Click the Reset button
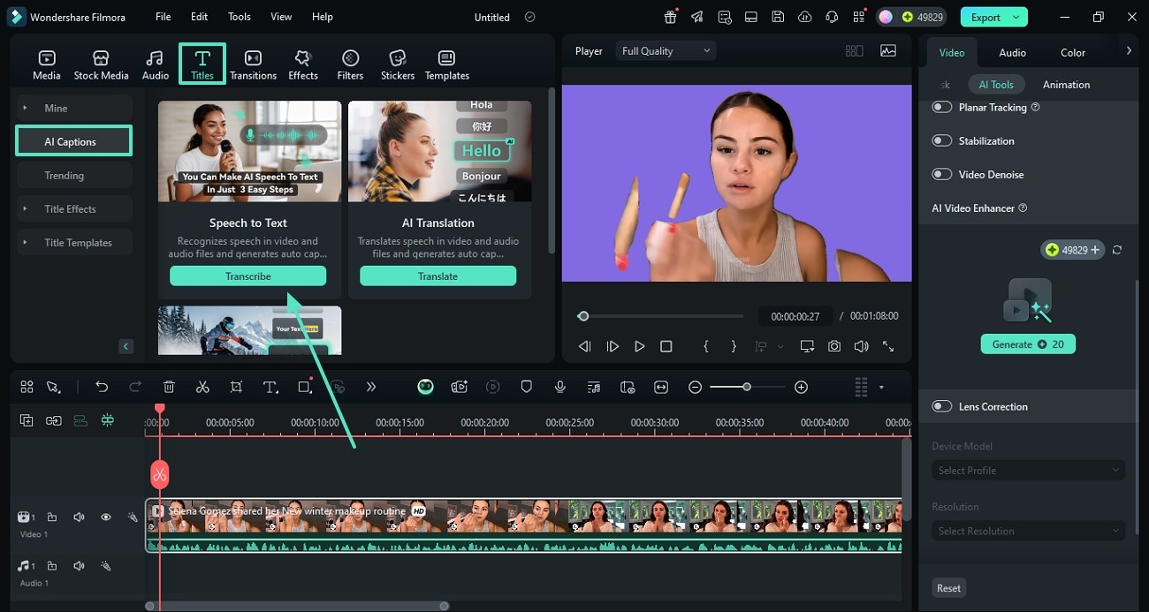 point(948,588)
